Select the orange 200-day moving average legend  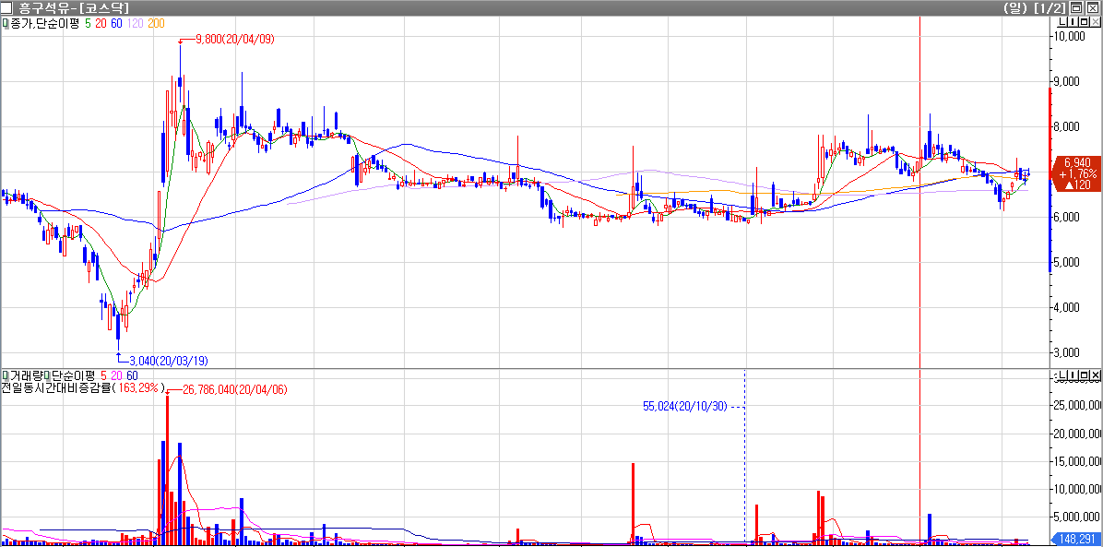click(156, 23)
